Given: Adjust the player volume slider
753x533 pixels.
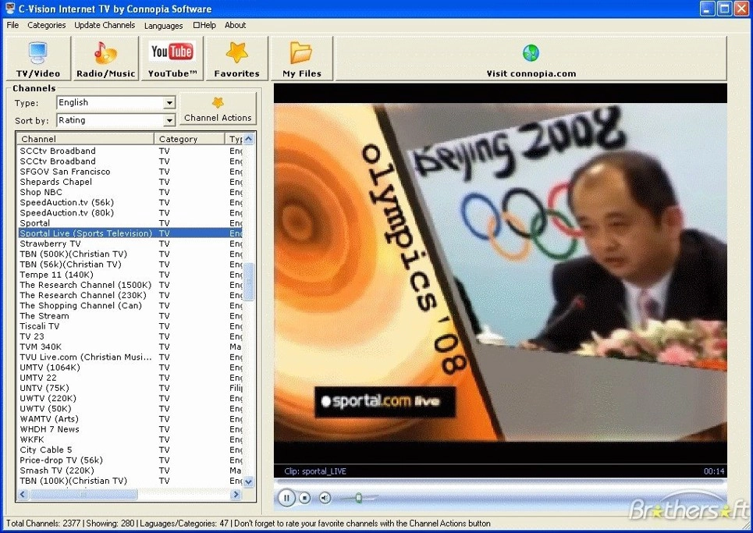Looking at the screenshot, I should coord(358,498).
